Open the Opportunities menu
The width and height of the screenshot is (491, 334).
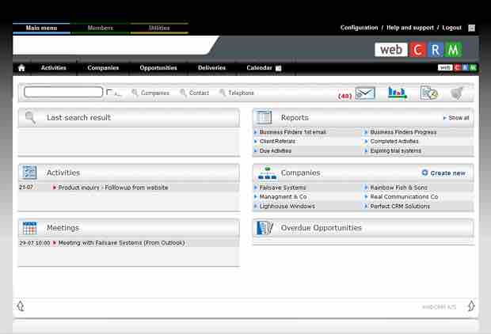click(x=158, y=68)
